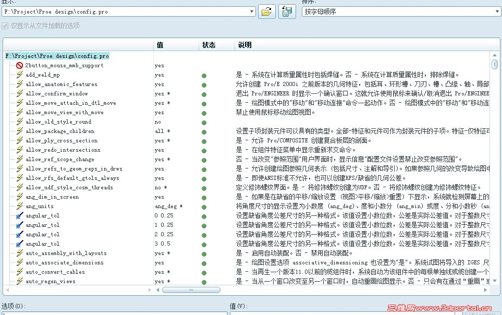Click the lightning icon beside add_weld_mp
The height and width of the screenshot is (315, 502).
click(20, 75)
